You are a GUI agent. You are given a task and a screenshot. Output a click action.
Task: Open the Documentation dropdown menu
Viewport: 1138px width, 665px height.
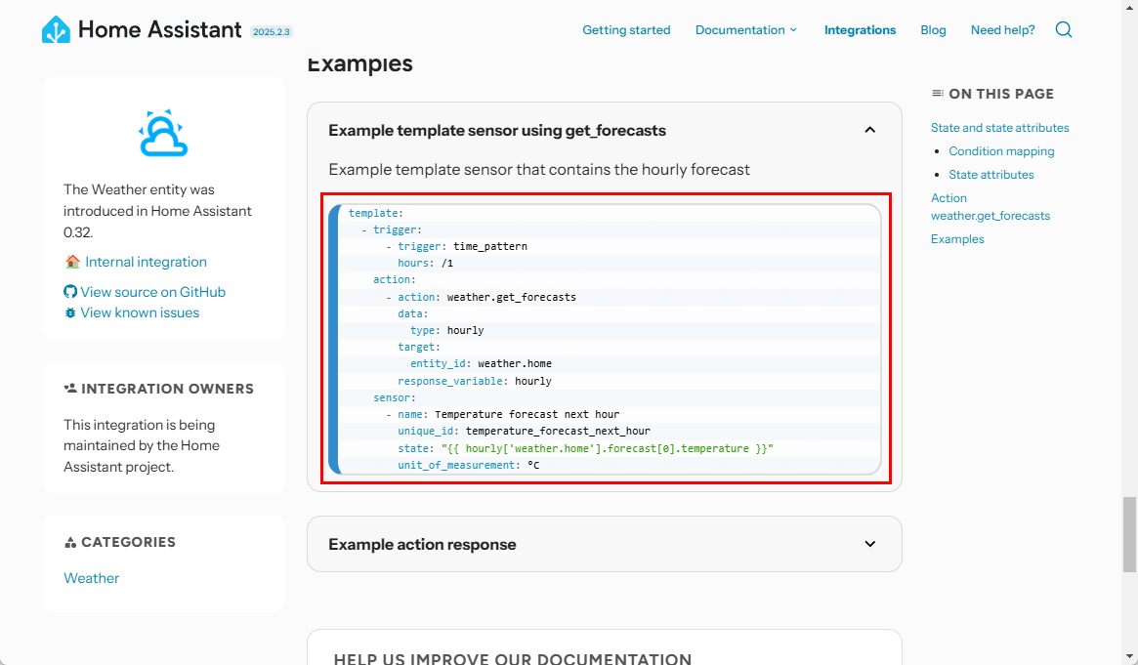[746, 29]
